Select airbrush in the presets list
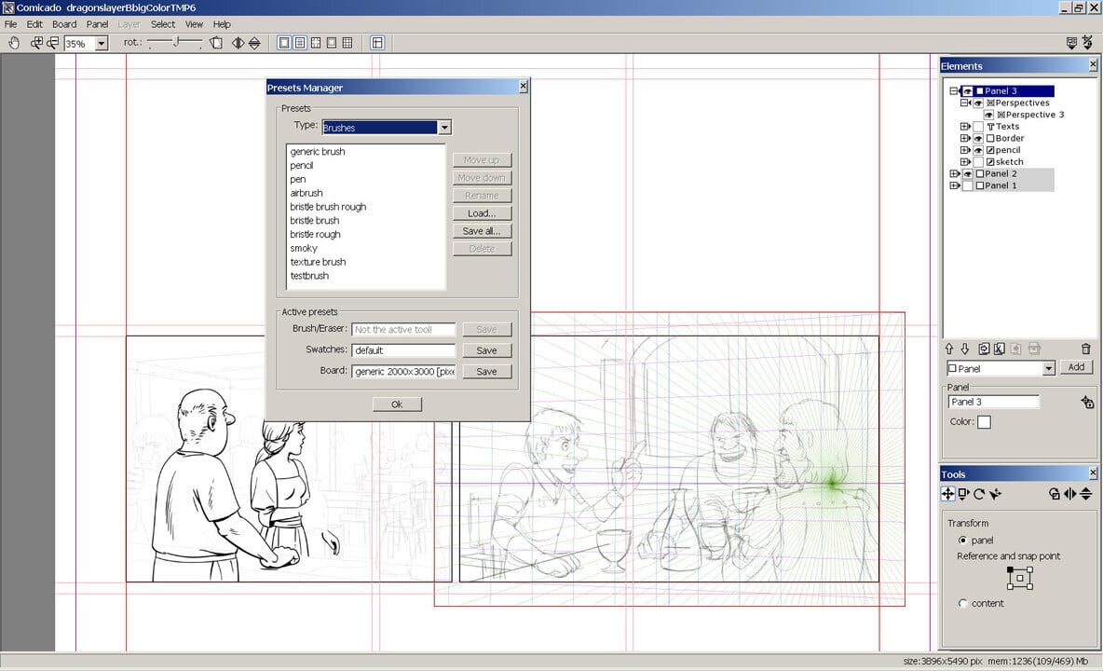Image resolution: width=1103 pixels, height=671 pixels. point(307,192)
